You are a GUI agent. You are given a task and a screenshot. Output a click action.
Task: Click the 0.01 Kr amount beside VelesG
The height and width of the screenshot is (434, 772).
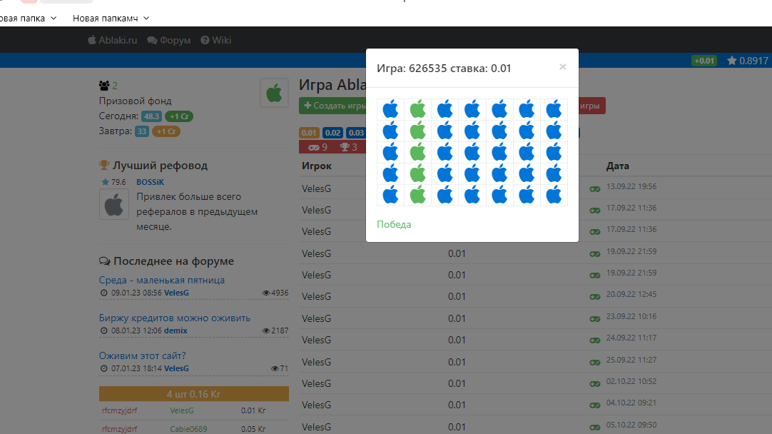253,410
